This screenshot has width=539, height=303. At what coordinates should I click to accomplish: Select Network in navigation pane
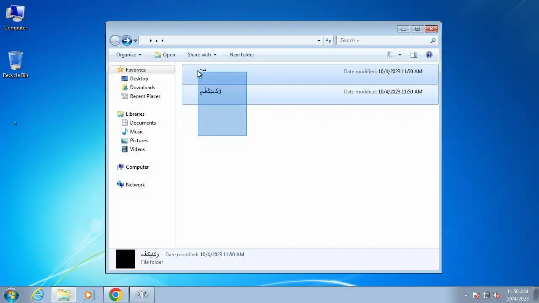tap(135, 185)
